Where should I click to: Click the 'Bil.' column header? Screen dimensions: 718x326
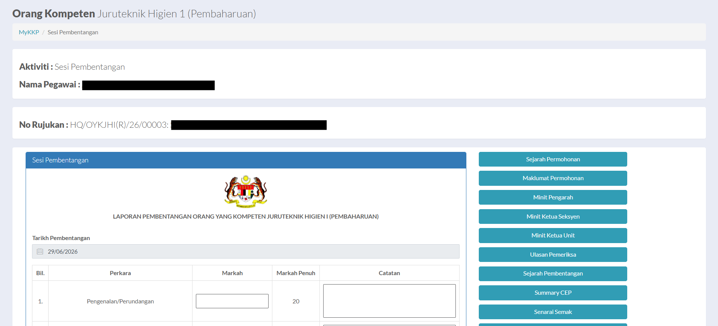(40, 273)
